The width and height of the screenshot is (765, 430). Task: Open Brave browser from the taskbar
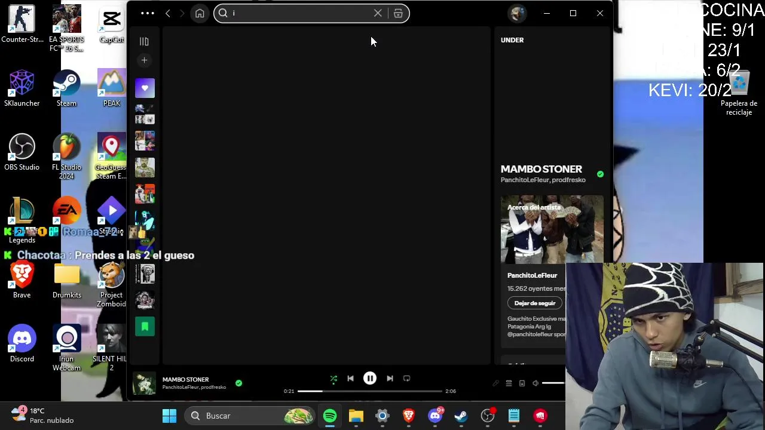(x=409, y=416)
